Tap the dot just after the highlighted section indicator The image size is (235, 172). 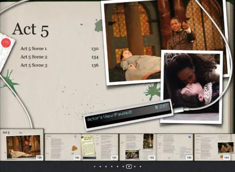click(x=135, y=167)
